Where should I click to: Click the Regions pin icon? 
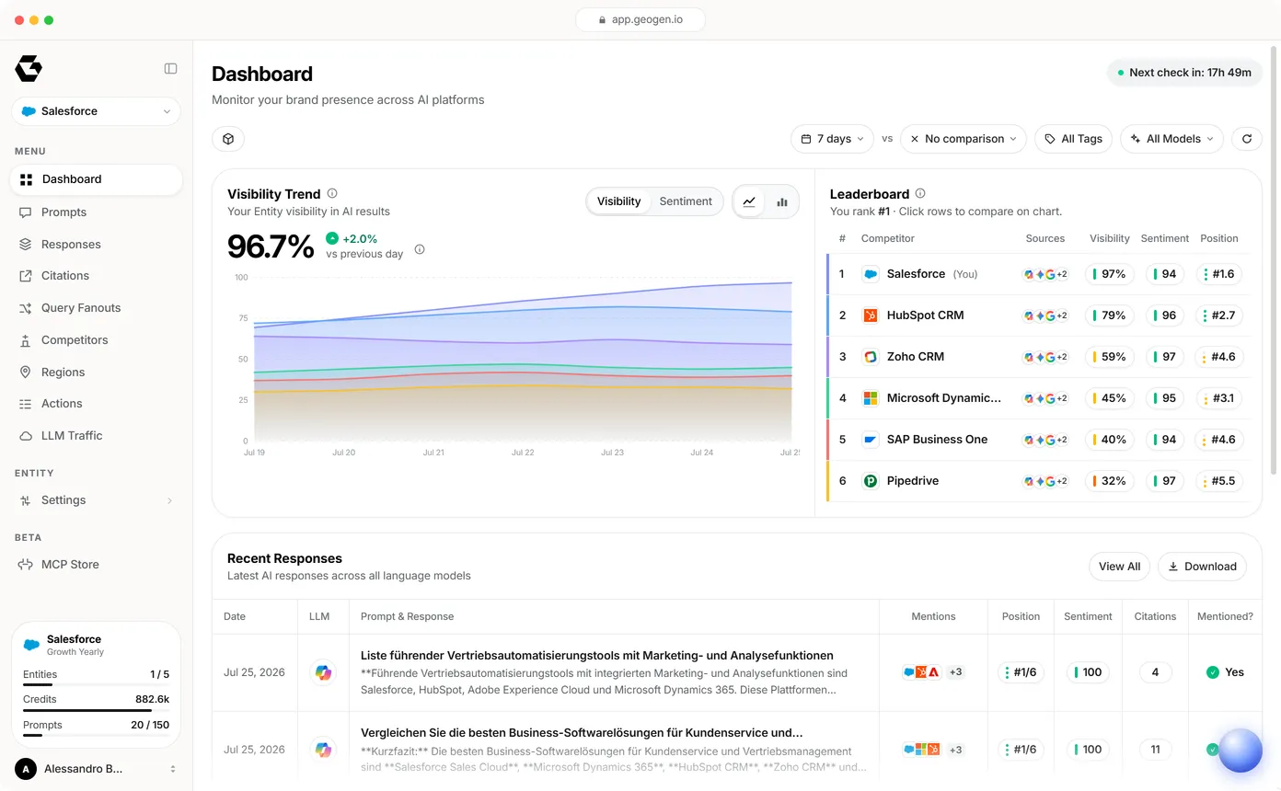point(25,373)
